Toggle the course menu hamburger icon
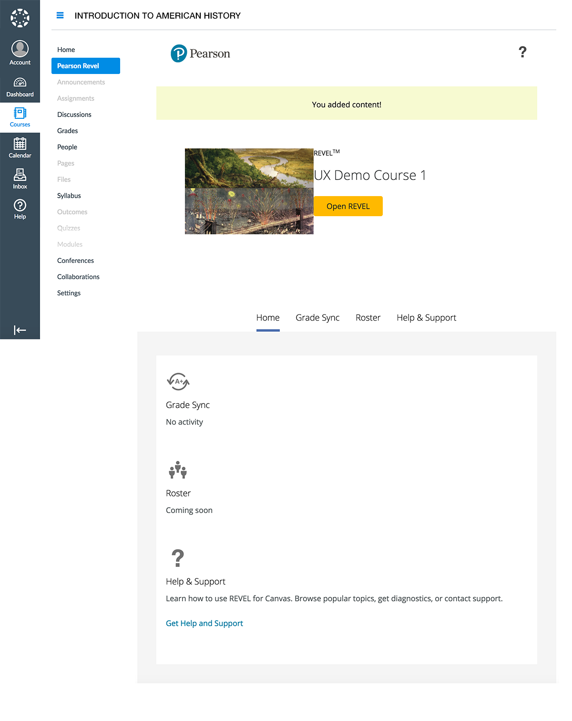 click(x=60, y=15)
